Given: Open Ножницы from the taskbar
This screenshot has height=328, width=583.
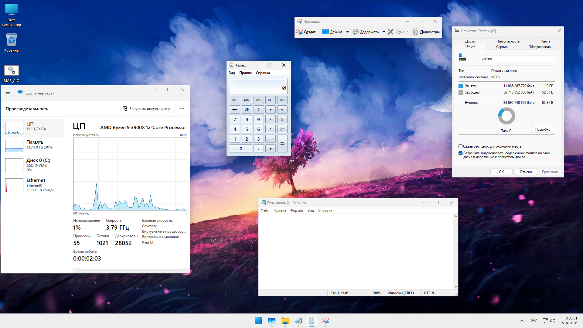Looking at the screenshot, I should 325,321.
